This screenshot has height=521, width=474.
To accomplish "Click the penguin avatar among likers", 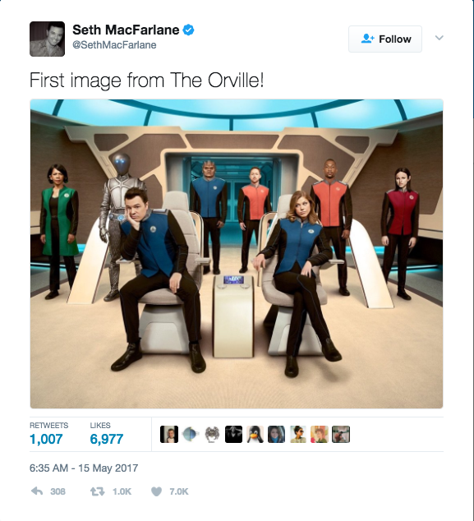I will tap(255, 434).
